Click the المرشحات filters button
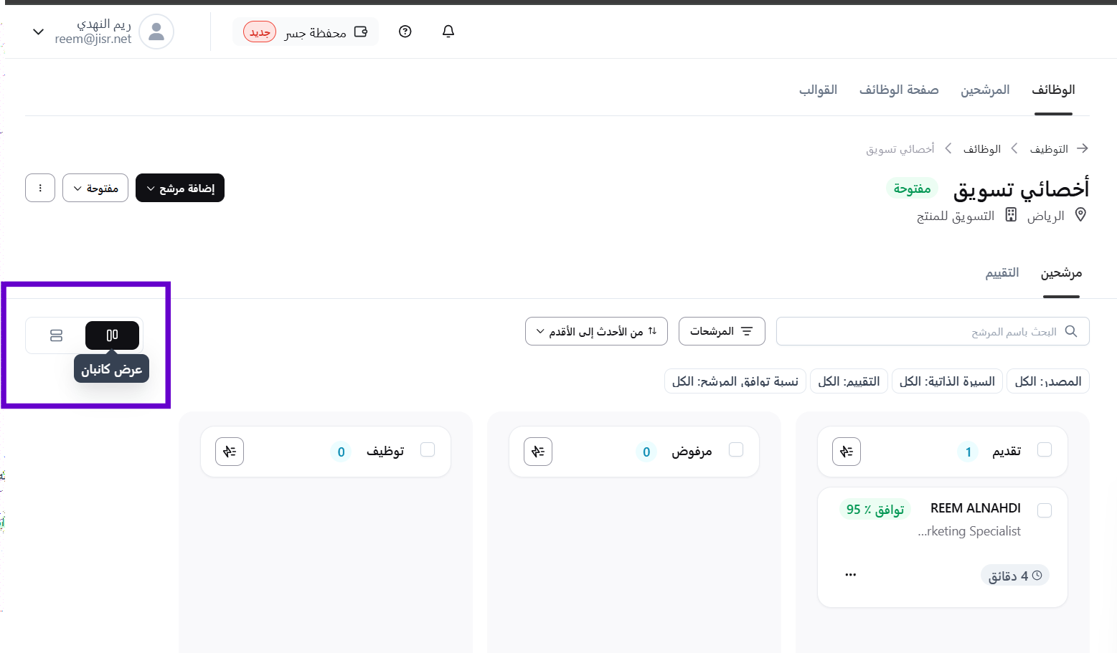 [722, 331]
